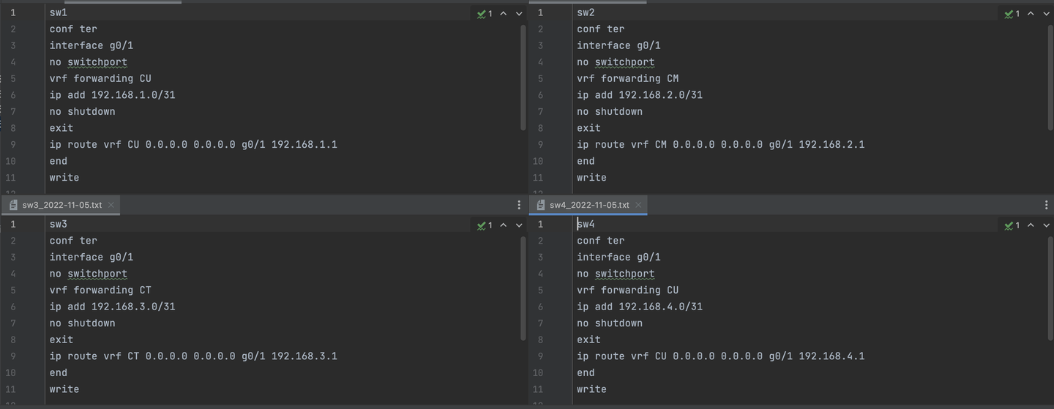
Task: Switch to the sw3_2022-11-05.txt tab
Action: coord(61,205)
